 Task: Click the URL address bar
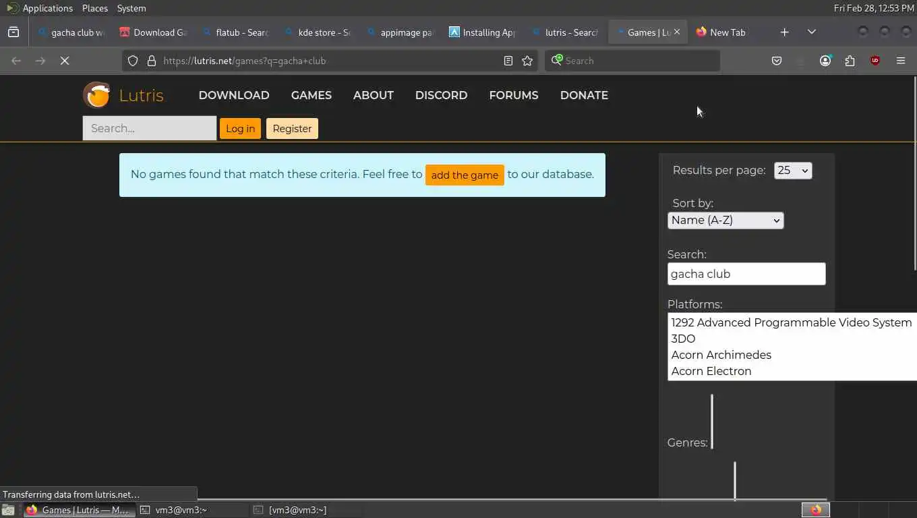click(x=330, y=61)
